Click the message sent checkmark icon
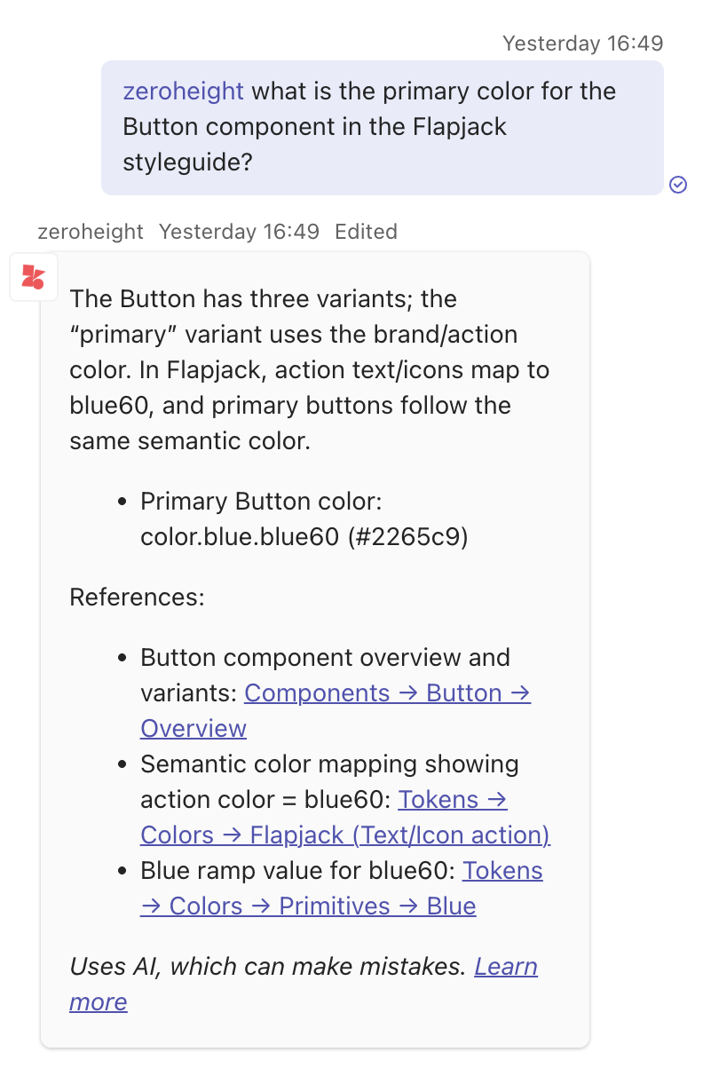Viewport: 703px width, 1076px height. pos(678,185)
